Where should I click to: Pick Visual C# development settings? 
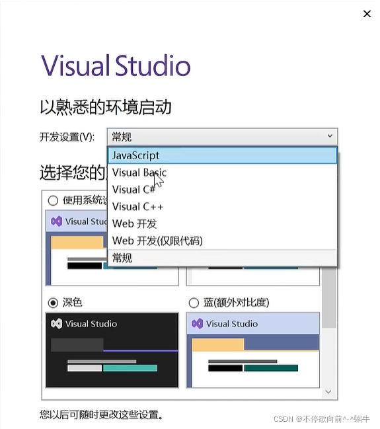(222, 190)
